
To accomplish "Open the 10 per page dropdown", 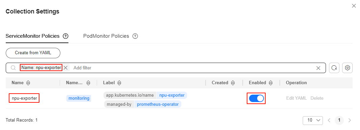I will [313, 120].
